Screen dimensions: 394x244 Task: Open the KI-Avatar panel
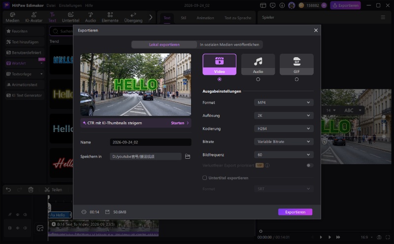33,17
